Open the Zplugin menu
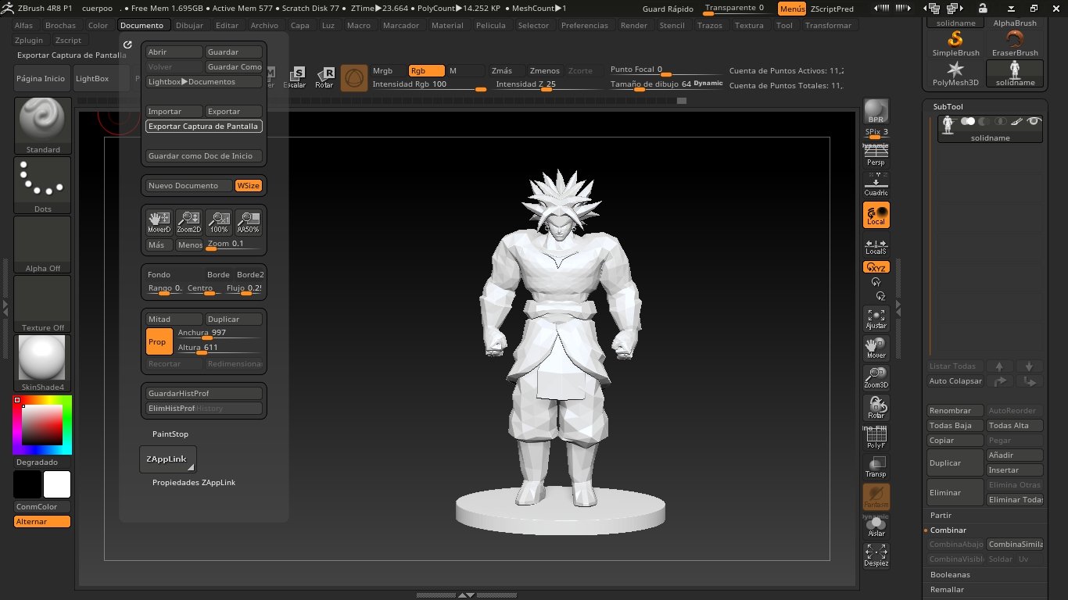Screen dimensions: 1068x600 (x=29, y=40)
